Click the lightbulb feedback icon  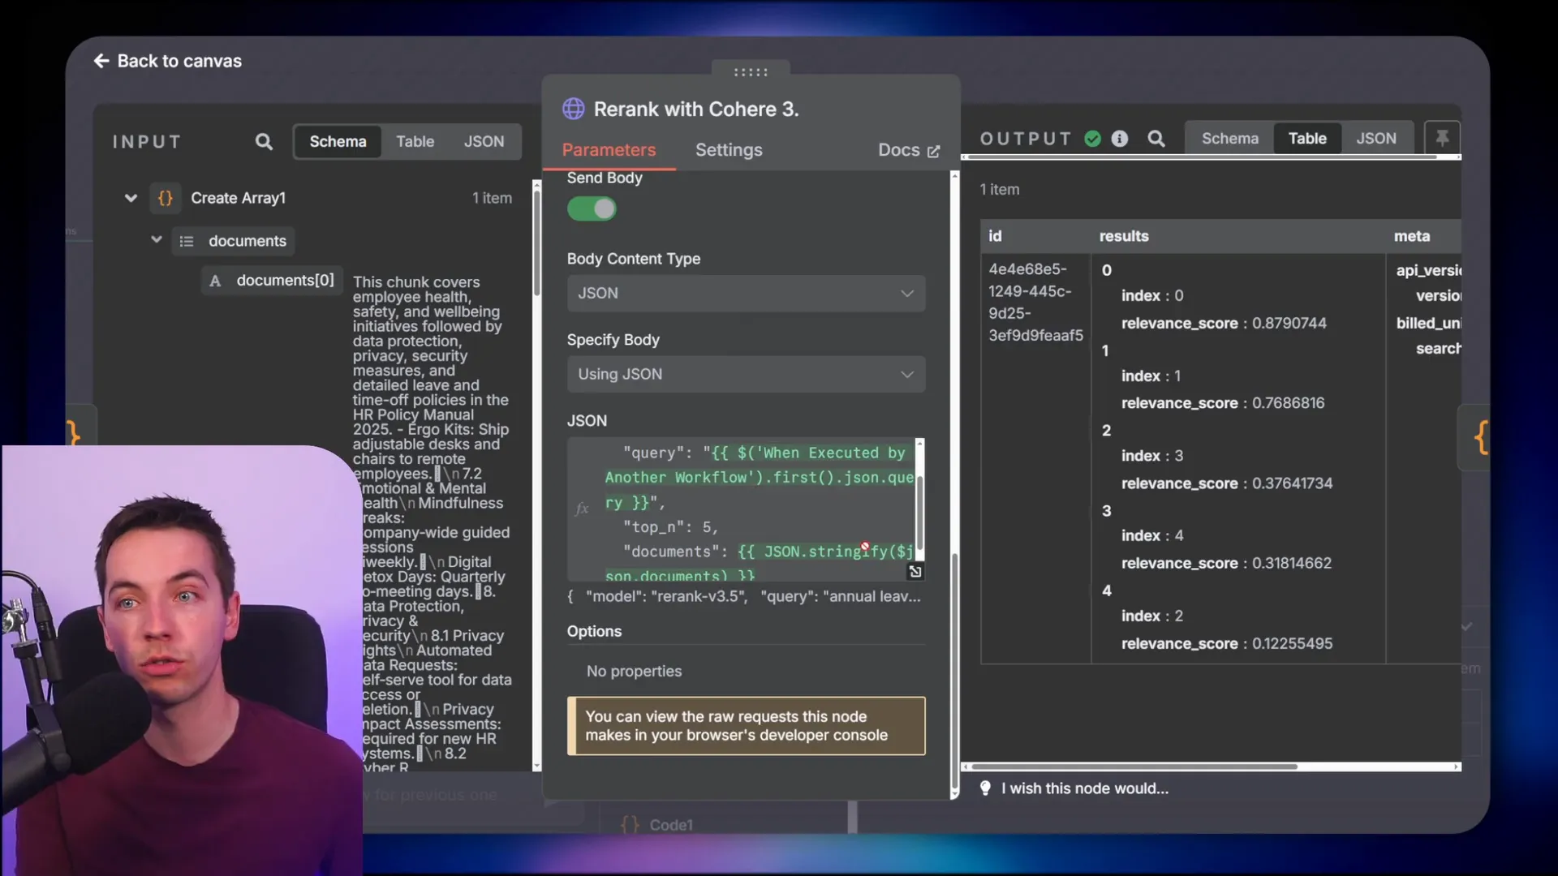(985, 788)
